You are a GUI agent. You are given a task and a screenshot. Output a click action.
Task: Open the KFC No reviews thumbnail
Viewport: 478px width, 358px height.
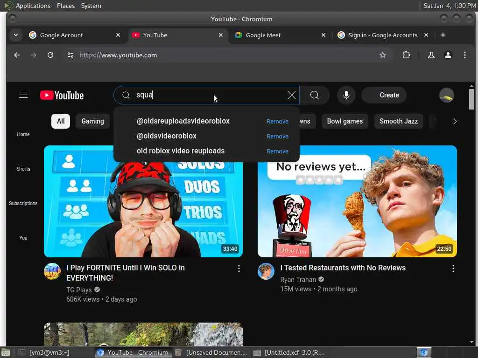click(357, 201)
